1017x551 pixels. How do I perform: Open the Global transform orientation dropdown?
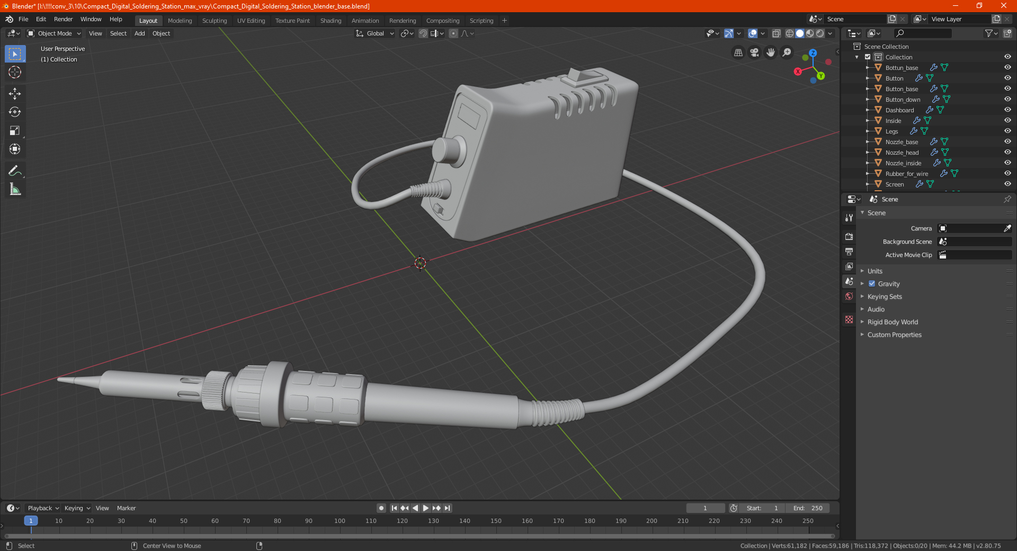(x=375, y=33)
